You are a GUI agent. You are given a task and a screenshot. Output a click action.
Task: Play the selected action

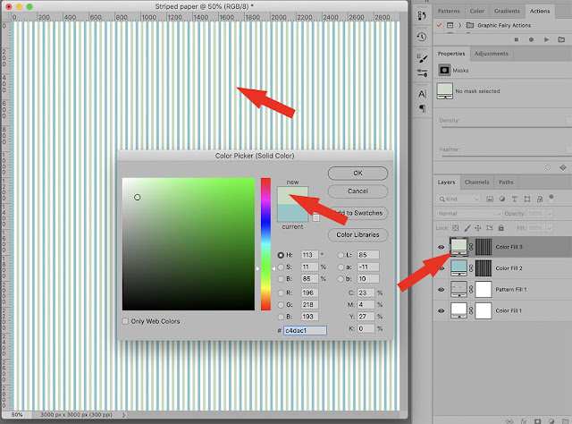coord(546,39)
